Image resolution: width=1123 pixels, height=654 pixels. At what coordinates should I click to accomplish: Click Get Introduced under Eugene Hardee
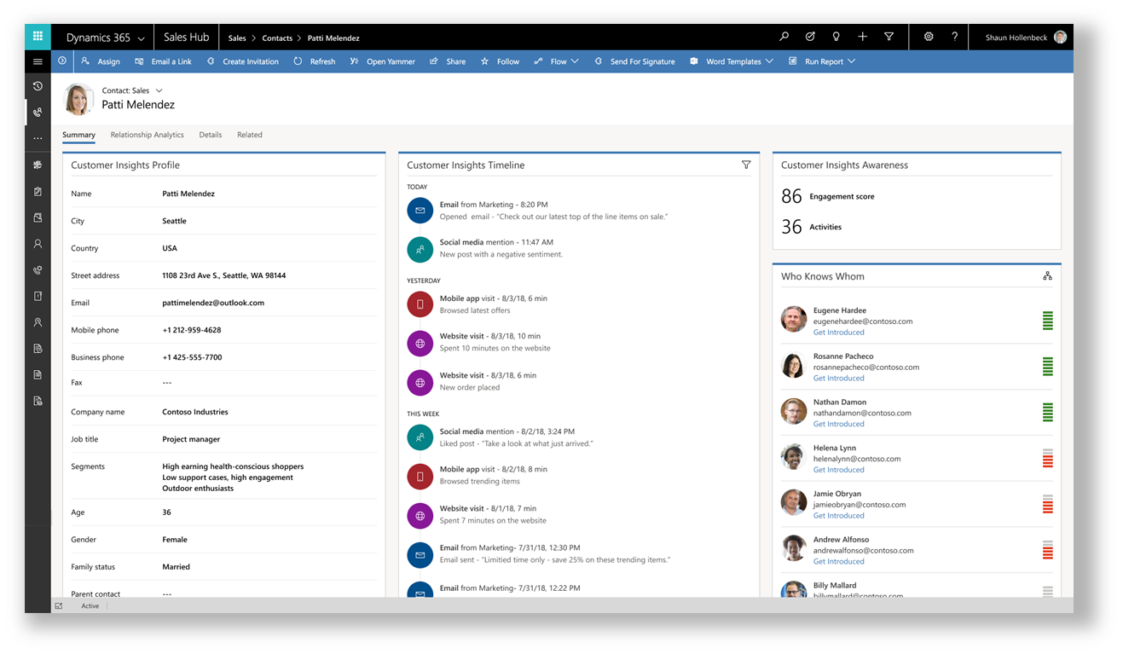(x=838, y=333)
